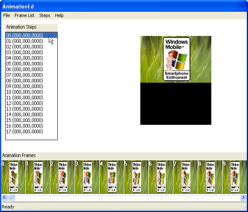Select animation step 00 (000,000,0000)
This screenshot has width=248, height=212.
(31, 35)
